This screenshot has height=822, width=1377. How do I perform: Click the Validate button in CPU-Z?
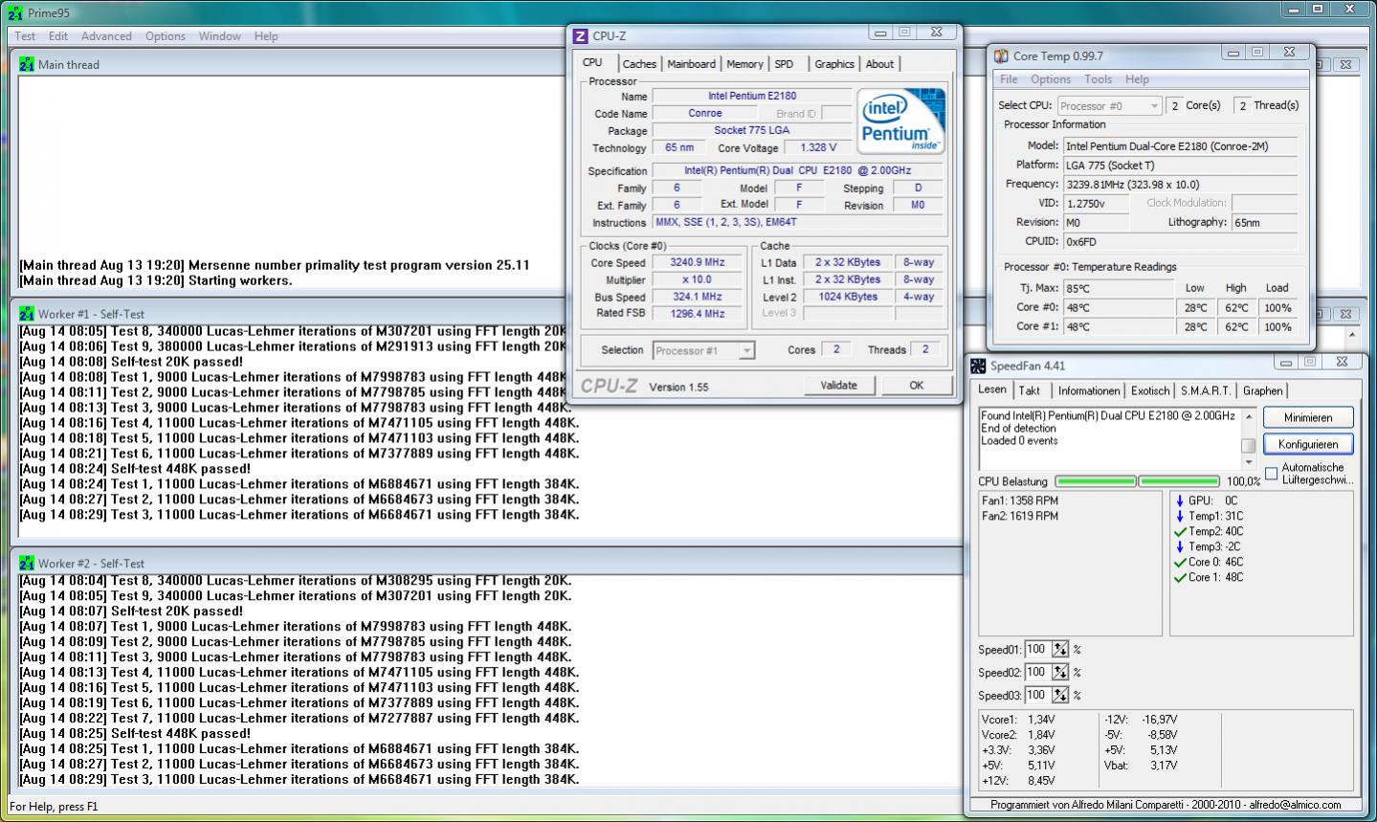click(x=838, y=385)
